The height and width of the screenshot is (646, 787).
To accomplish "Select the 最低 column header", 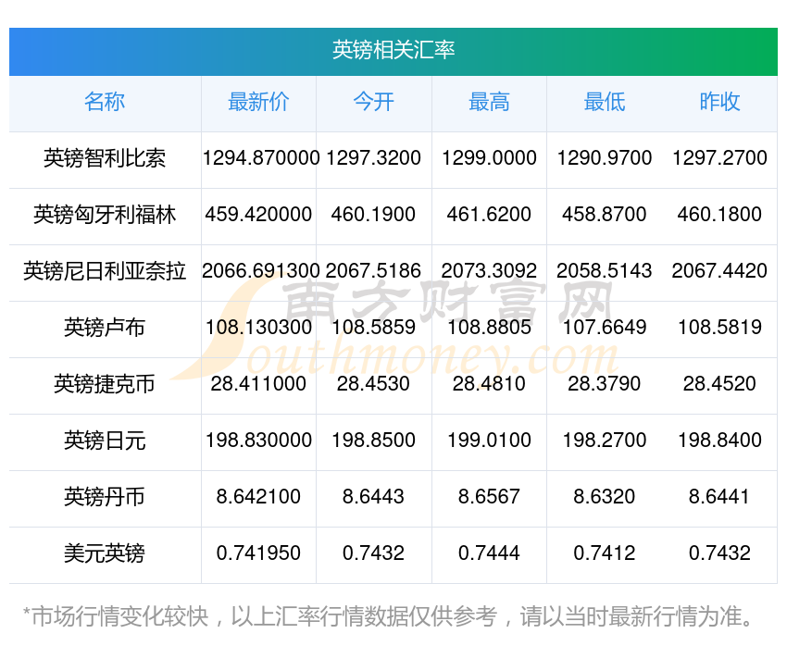I will pos(605,102).
